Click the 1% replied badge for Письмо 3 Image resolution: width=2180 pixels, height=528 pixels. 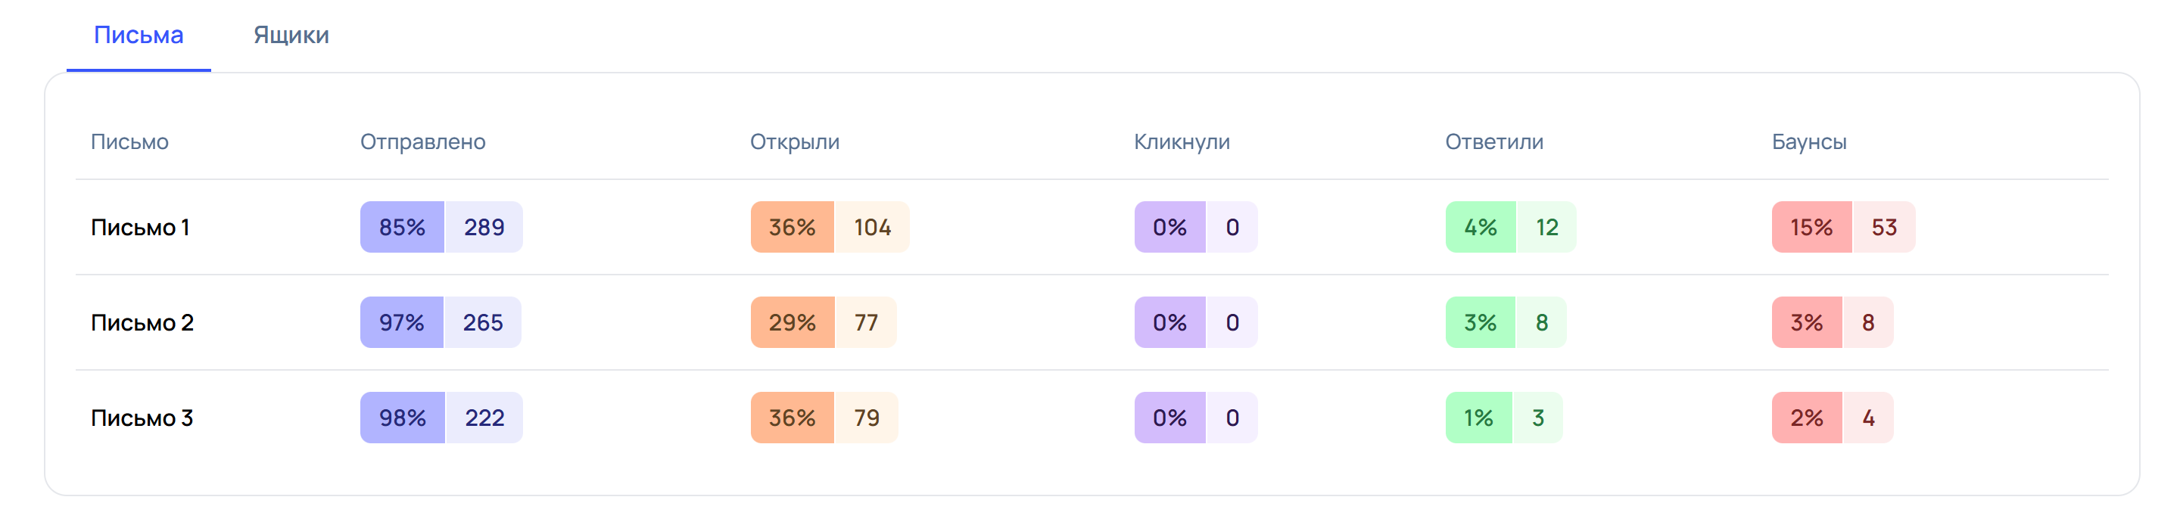pyautogui.click(x=1478, y=418)
